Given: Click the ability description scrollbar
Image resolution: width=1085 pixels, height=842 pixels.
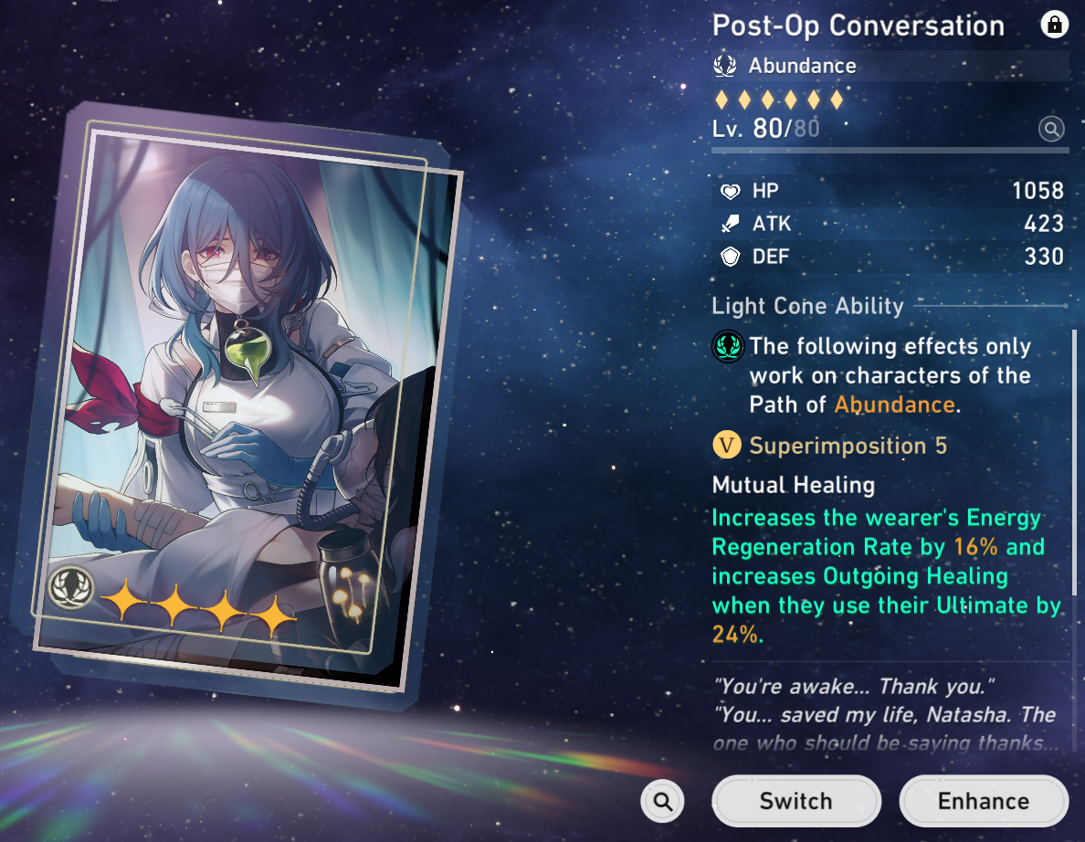Looking at the screenshot, I should pos(1074,462).
